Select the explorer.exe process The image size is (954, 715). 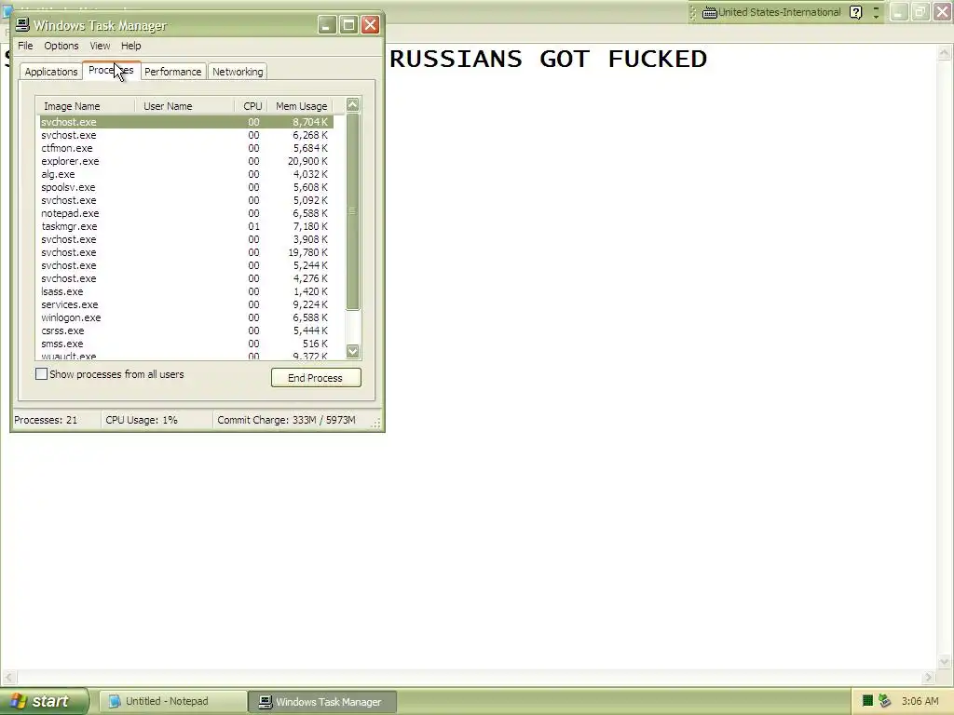click(x=186, y=161)
